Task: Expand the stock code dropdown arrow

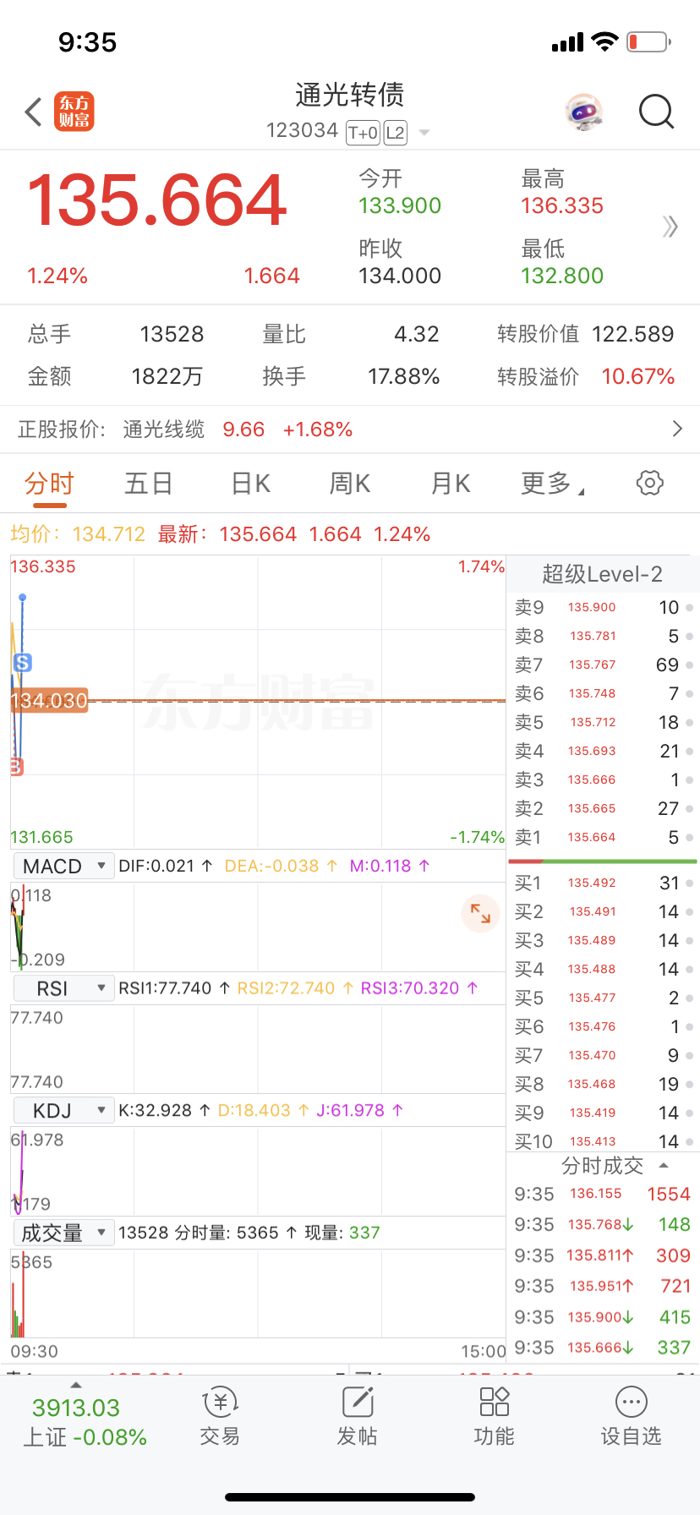Action: coord(424,133)
